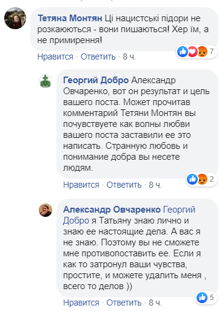Click Нравится under Георгий Добро's comment
Screen dimensions: 219x311
point(81,185)
